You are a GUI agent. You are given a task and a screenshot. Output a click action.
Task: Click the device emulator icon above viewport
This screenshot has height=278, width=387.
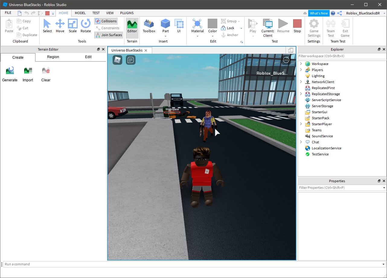tap(291, 50)
